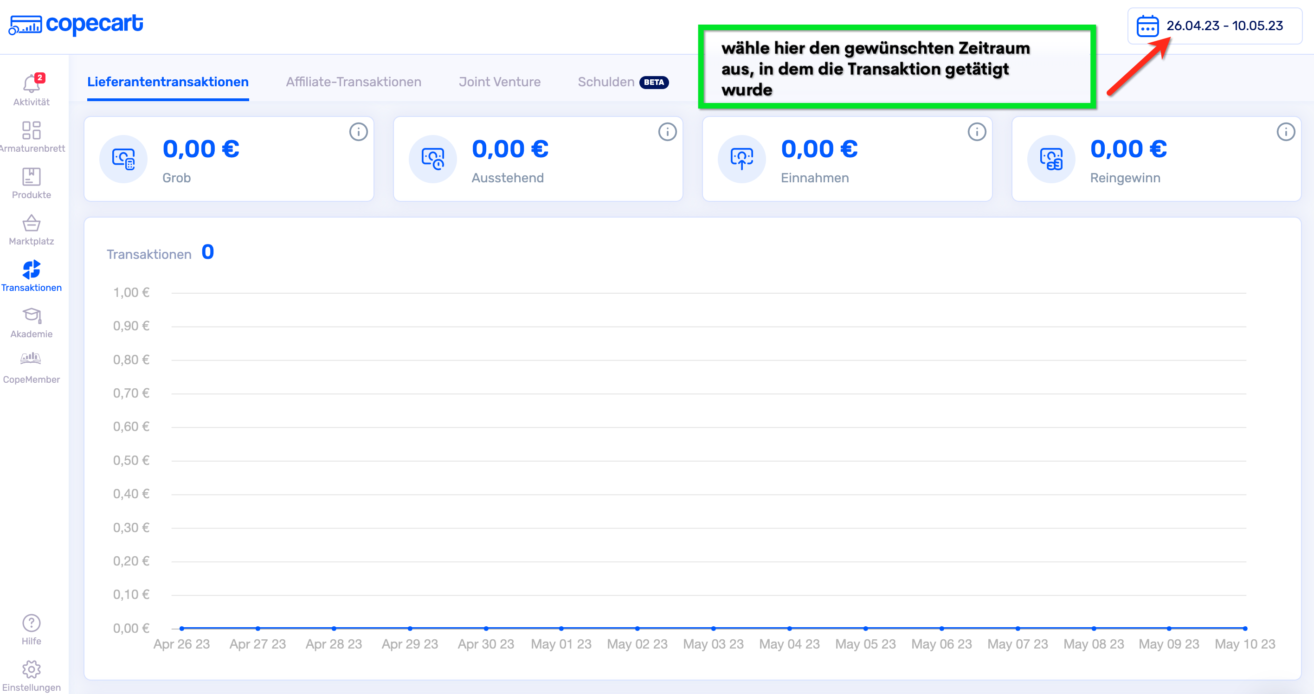The height and width of the screenshot is (694, 1314).
Task: Select Lieferantentransaktionen tab
Action: coord(168,82)
